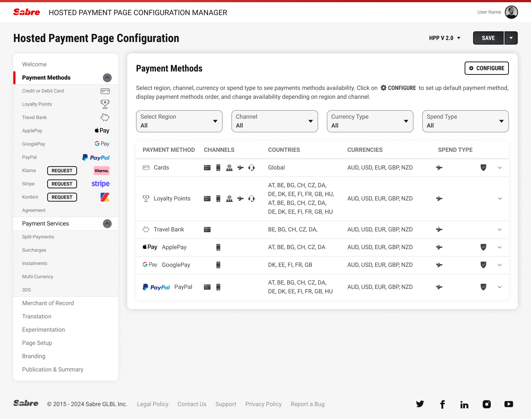This screenshot has width=531, height=419.
Task: Open Surcharges sidebar item
Action: tap(34, 250)
